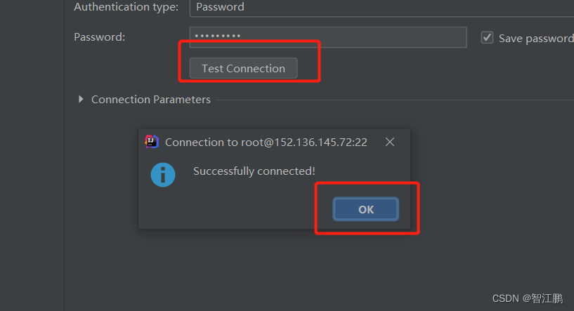
Task: Focus the Password input field
Action: [328, 37]
